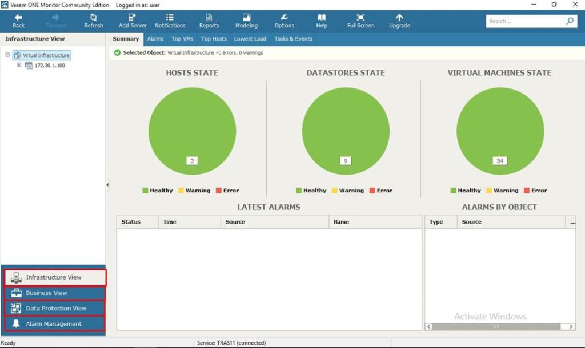Open Data Protection View pane
Image resolution: width=585 pixels, height=348 pixels.
coord(54,308)
